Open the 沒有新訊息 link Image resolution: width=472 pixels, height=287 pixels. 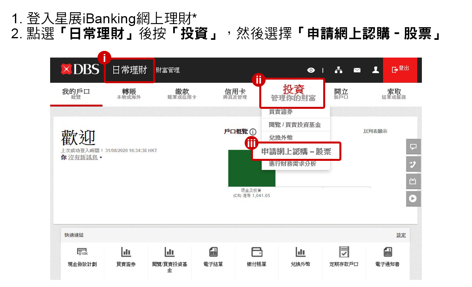(x=82, y=158)
